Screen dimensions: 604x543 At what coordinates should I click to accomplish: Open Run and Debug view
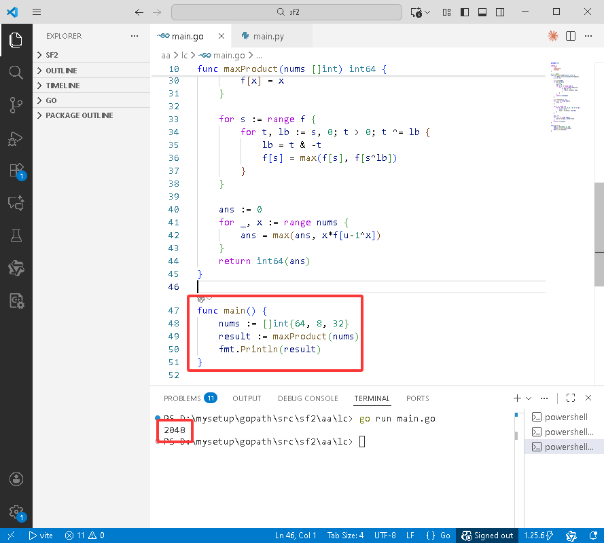16,138
